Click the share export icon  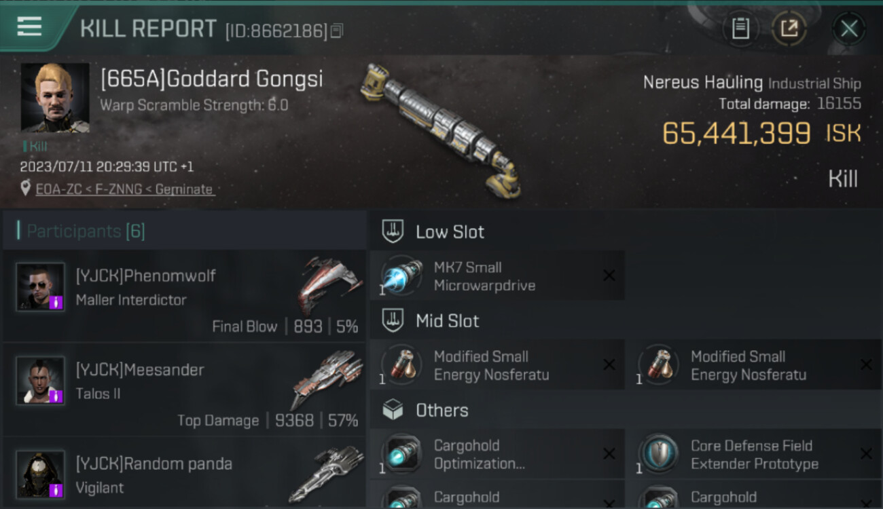(789, 29)
